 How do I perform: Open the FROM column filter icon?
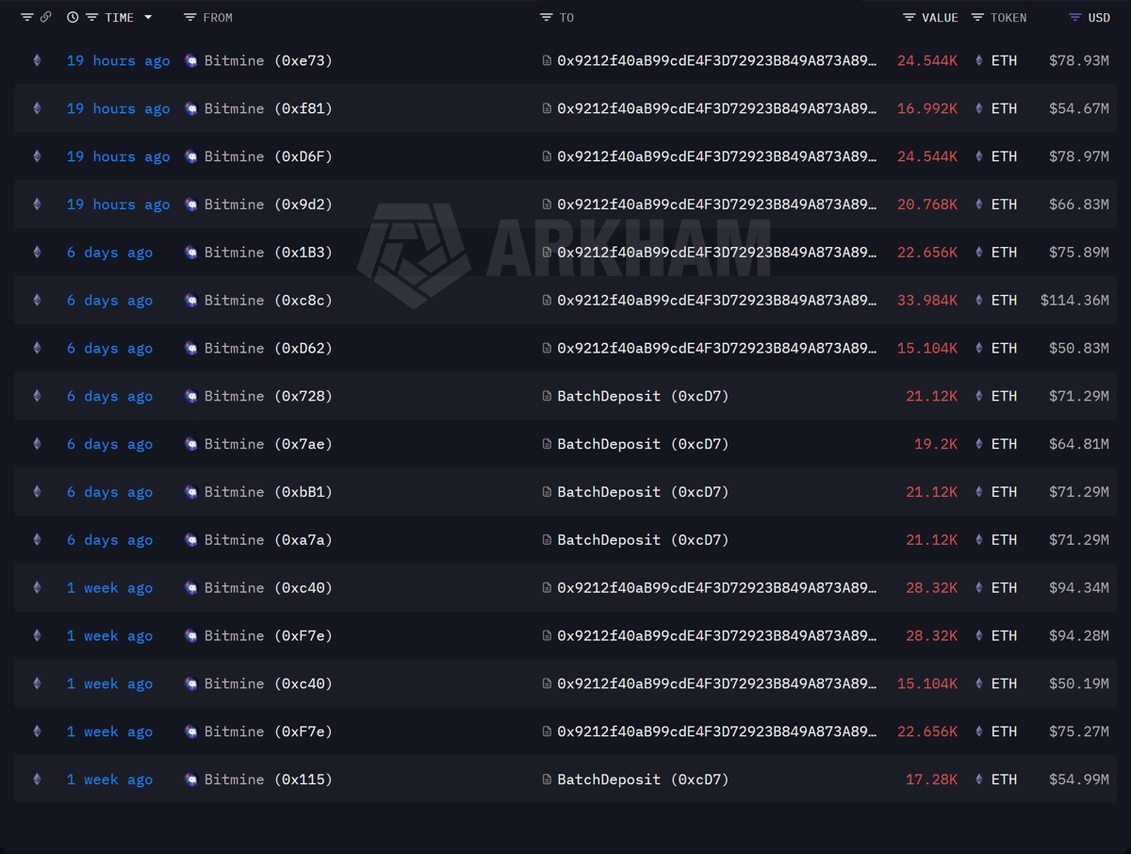[190, 17]
